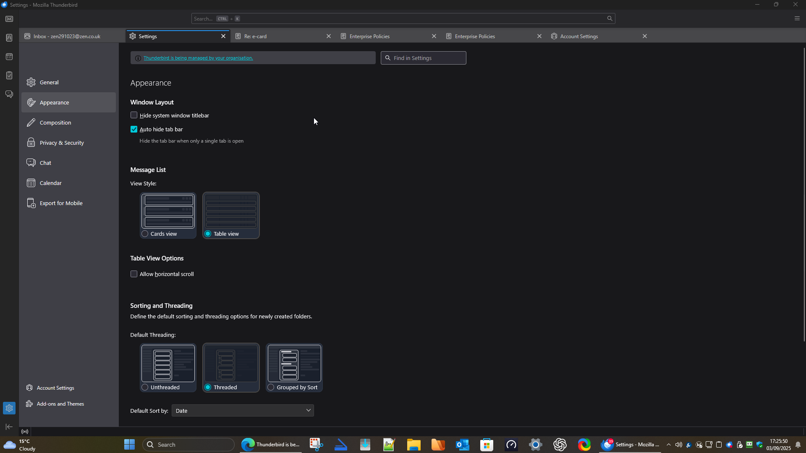Open the Tasks space icon
The image size is (806, 453).
tap(9, 75)
